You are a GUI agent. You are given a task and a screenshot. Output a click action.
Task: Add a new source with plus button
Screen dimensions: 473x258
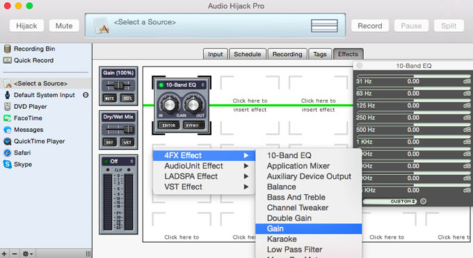point(4,254)
